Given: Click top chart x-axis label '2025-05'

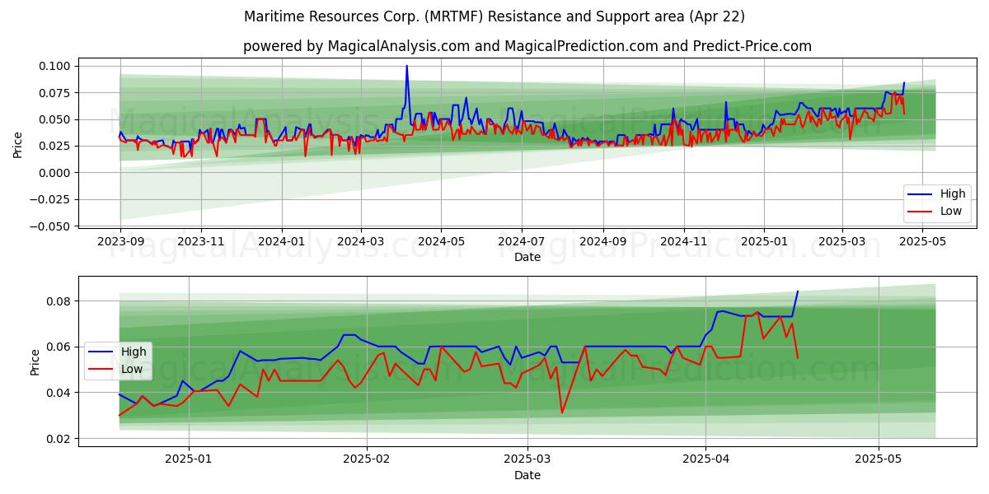Looking at the screenshot, I should click(x=923, y=242).
